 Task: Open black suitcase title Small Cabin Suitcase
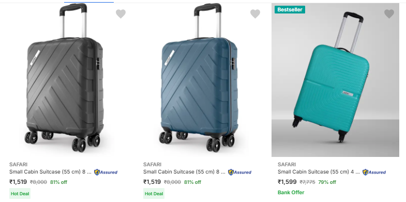pyautogui.click(x=50, y=171)
